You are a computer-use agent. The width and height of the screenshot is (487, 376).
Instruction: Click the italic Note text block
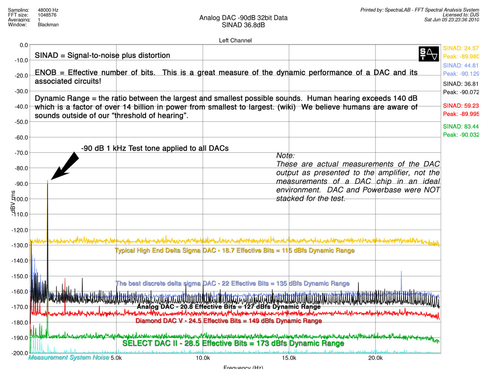(358, 177)
